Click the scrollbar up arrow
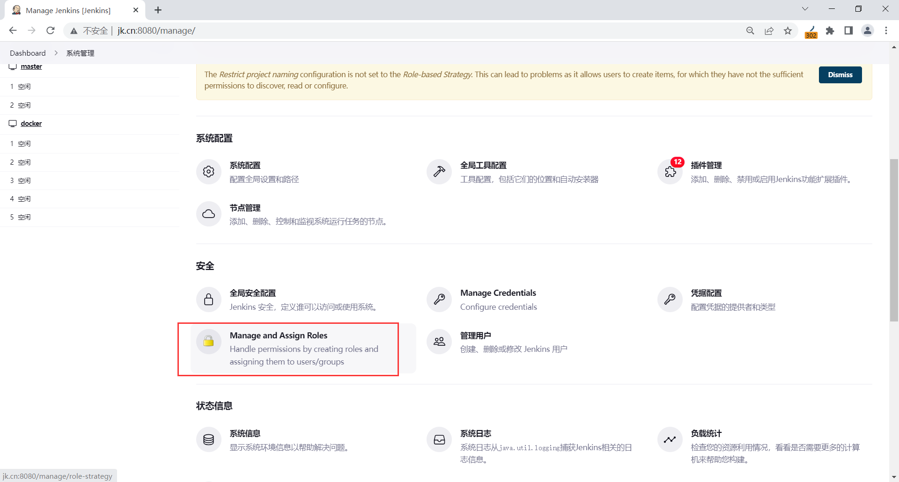Viewport: 899px width, 482px height. click(x=894, y=47)
